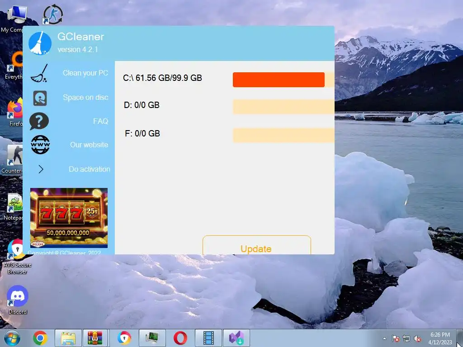Open File Explorer from taskbar
This screenshot has height=347, width=463.
(x=68, y=338)
